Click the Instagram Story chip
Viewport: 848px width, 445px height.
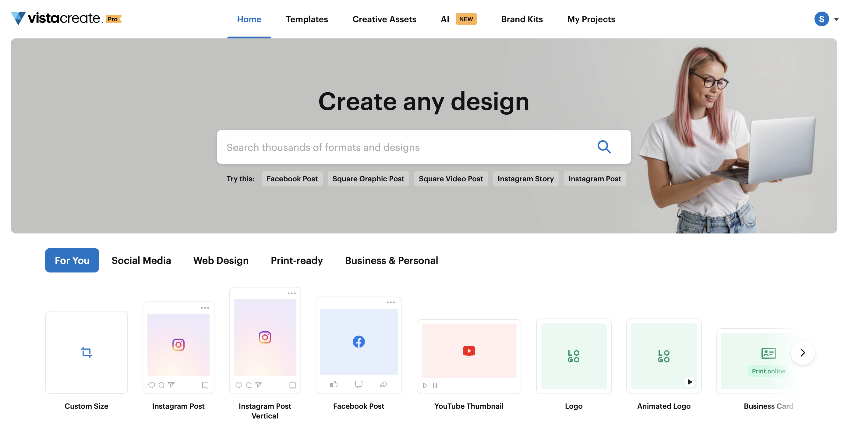pyautogui.click(x=525, y=178)
